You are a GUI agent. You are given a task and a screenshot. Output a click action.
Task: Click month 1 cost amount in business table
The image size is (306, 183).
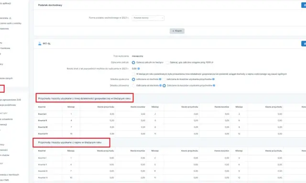coord(143,114)
